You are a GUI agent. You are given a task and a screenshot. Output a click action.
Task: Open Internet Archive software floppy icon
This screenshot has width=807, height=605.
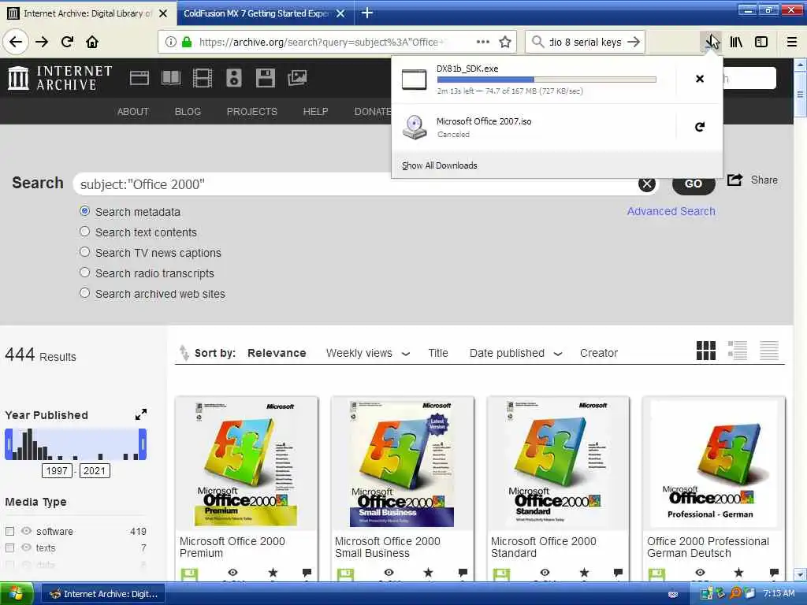coord(265,78)
